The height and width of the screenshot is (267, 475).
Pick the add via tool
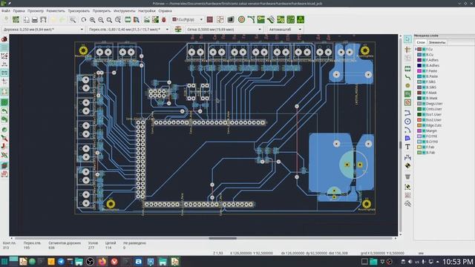(407, 86)
